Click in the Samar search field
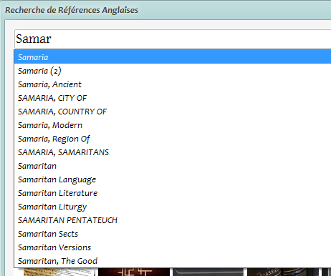The image size is (331, 276). tap(173, 39)
